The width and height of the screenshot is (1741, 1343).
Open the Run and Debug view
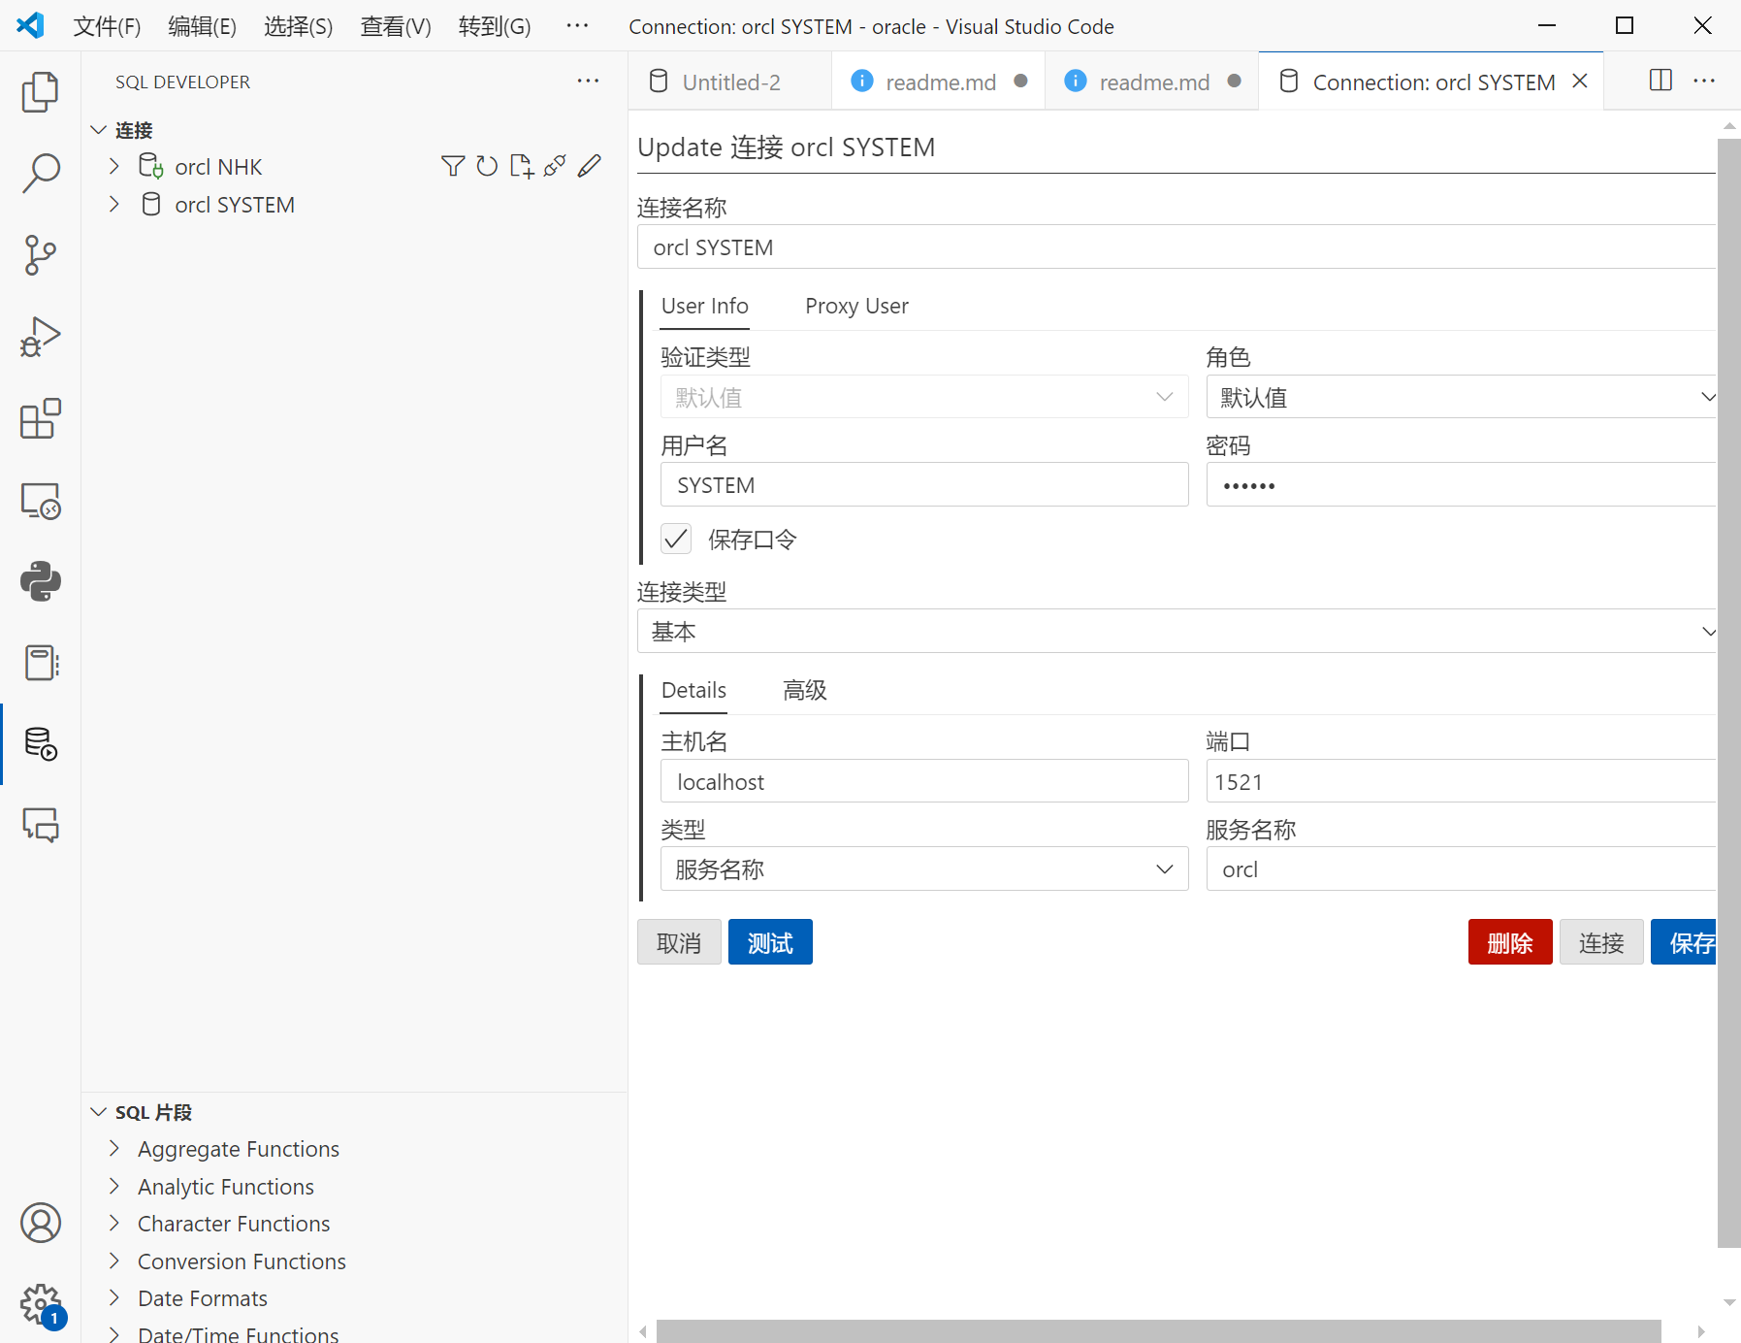40,337
